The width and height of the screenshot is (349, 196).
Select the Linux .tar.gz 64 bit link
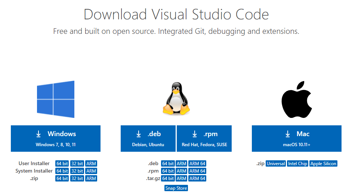coord(168,178)
